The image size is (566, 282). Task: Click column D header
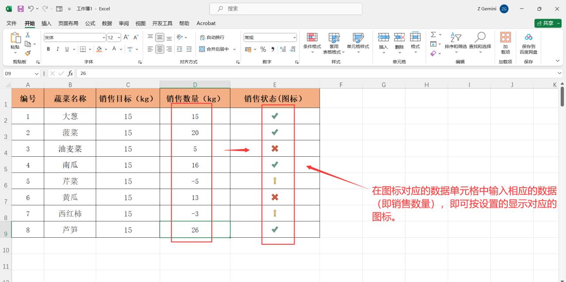pyautogui.click(x=195, y=85)
